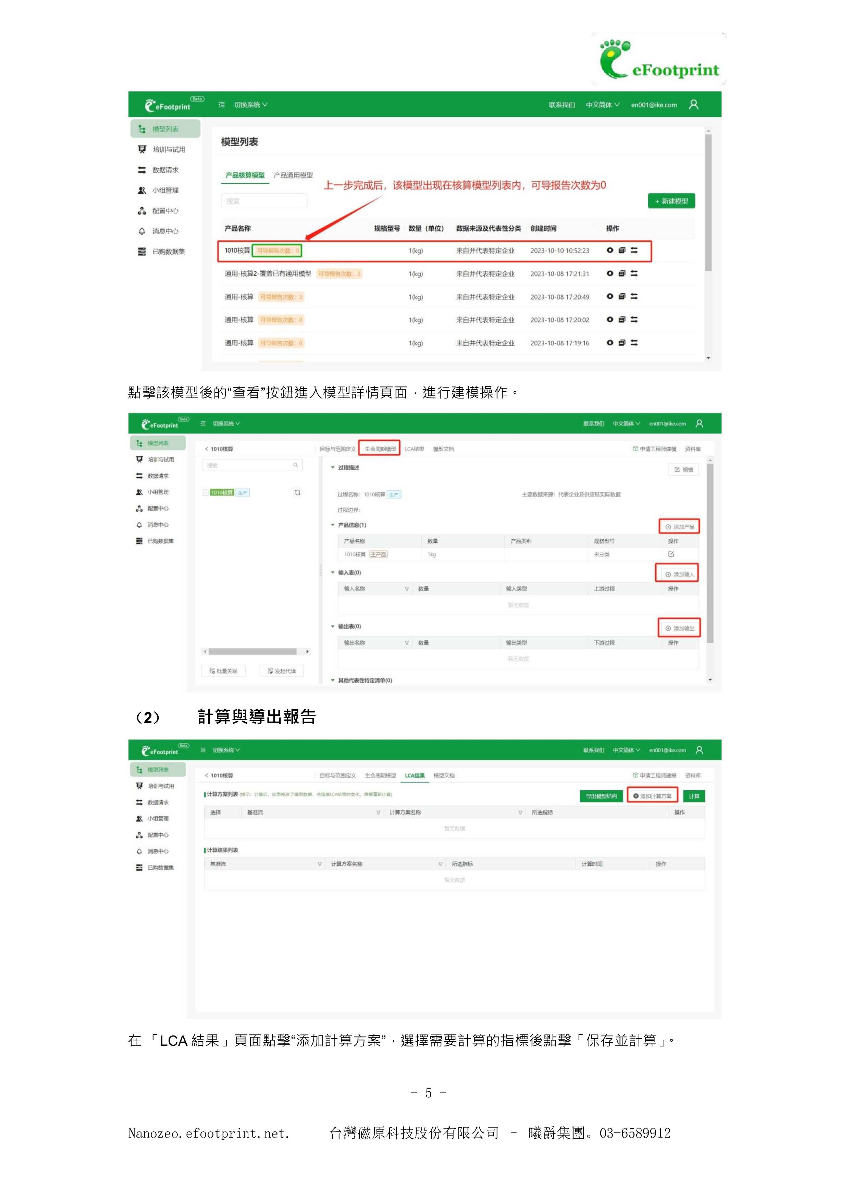
Task: Collapse the 输入表(0) section triangle
Action: coord(332,572)
